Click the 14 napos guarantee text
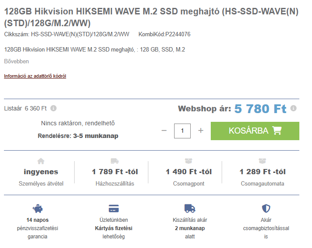 pyautogui.click(x=38, y=220)
